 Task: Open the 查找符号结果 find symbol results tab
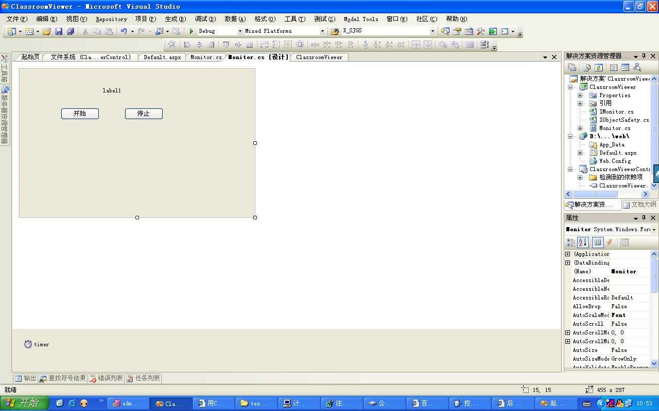point(62,378)
